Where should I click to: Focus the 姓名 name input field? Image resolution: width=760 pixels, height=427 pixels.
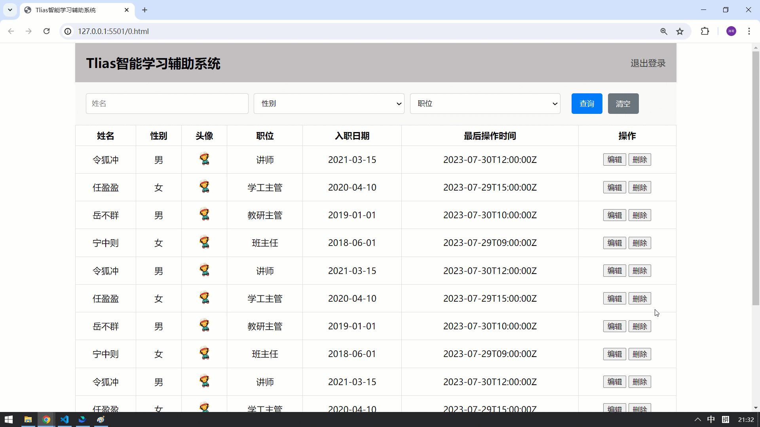pyautogui.click(x=167, y=104)
